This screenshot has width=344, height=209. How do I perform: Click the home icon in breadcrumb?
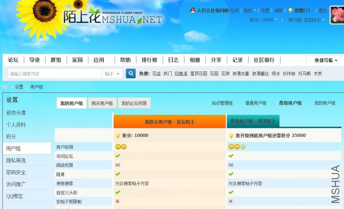point(5,87)
